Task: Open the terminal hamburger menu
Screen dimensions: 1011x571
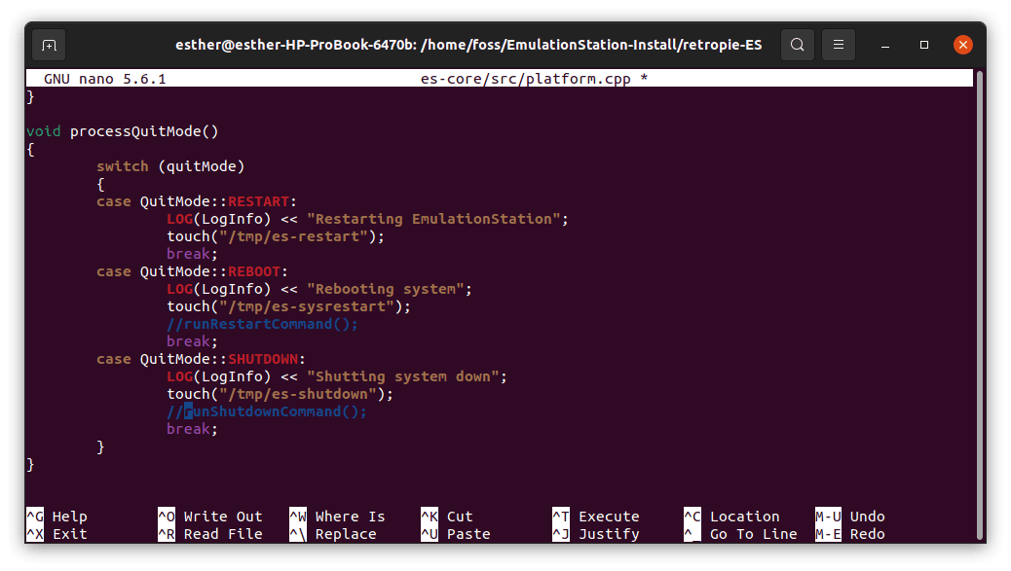Action: (837, 45)
